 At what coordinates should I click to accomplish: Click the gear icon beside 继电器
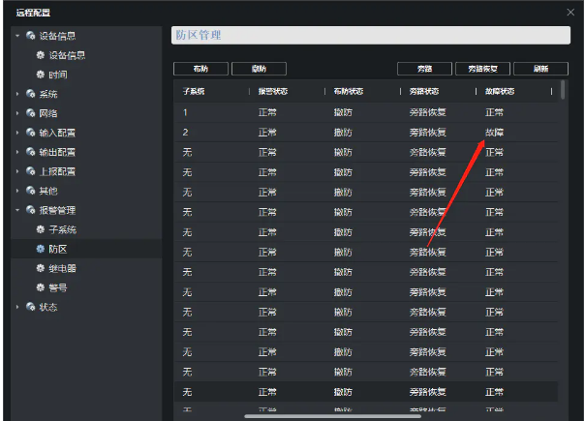point(41,268)
